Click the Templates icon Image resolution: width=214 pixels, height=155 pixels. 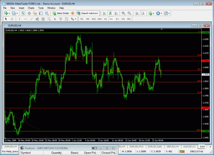(x=166, y=13)
